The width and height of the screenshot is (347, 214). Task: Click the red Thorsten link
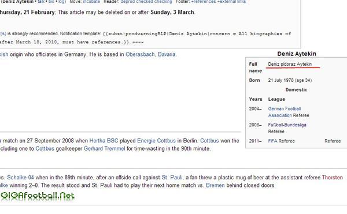click(332, 178)
